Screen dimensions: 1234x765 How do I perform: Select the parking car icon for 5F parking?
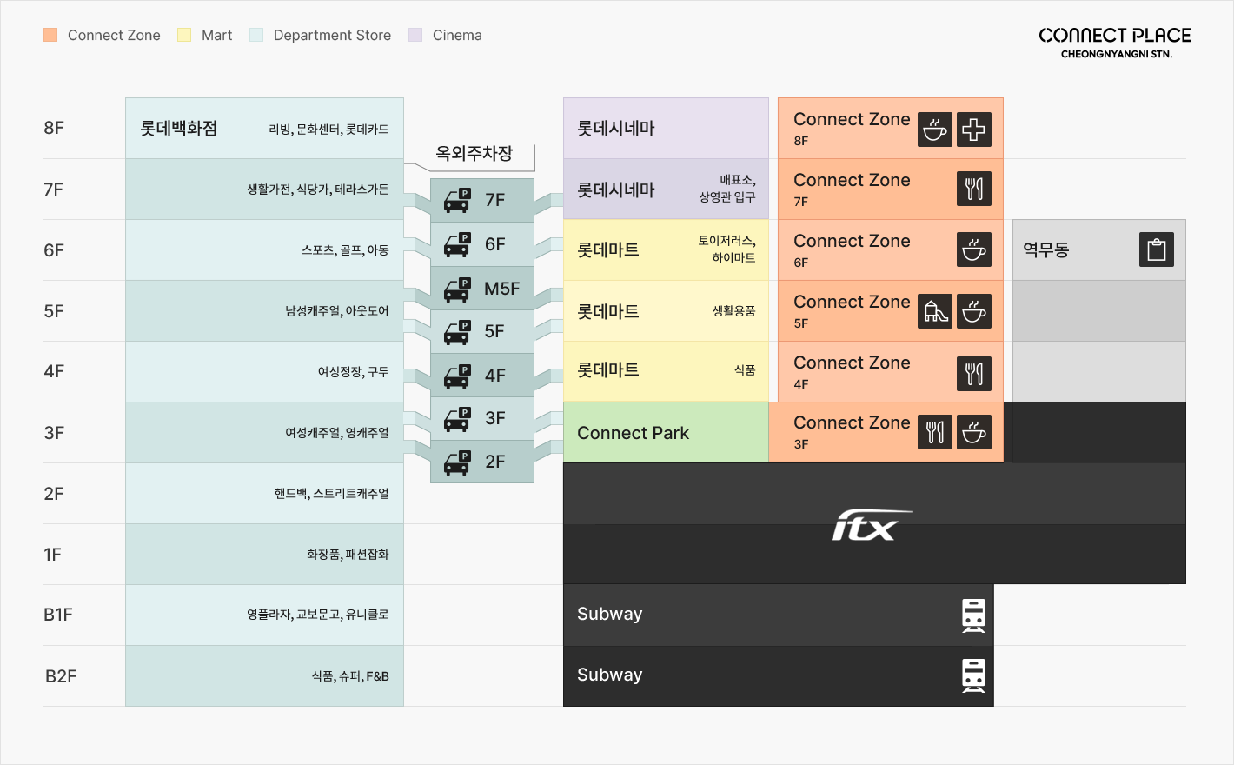[x=457, y=331]
